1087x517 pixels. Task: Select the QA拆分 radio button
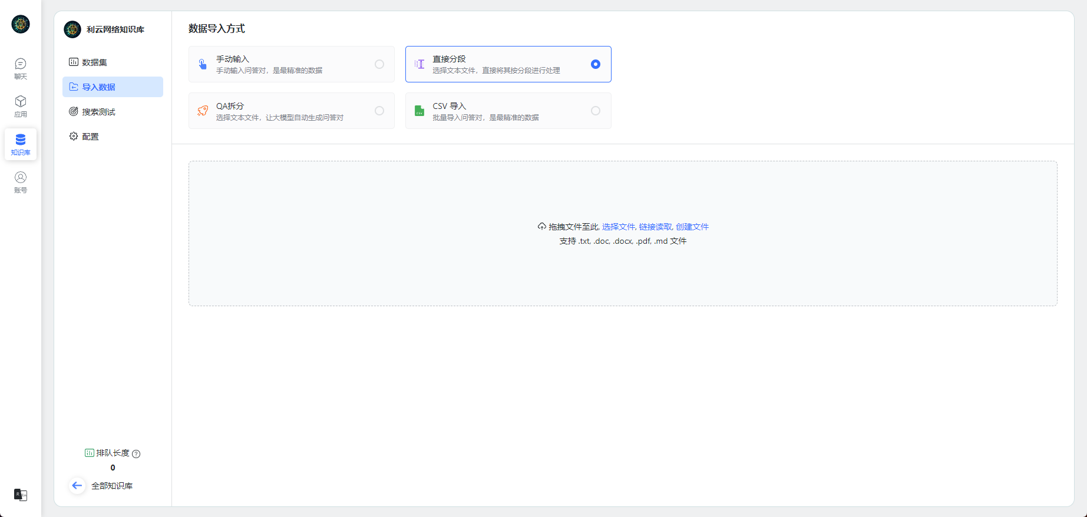click(379, 111)
